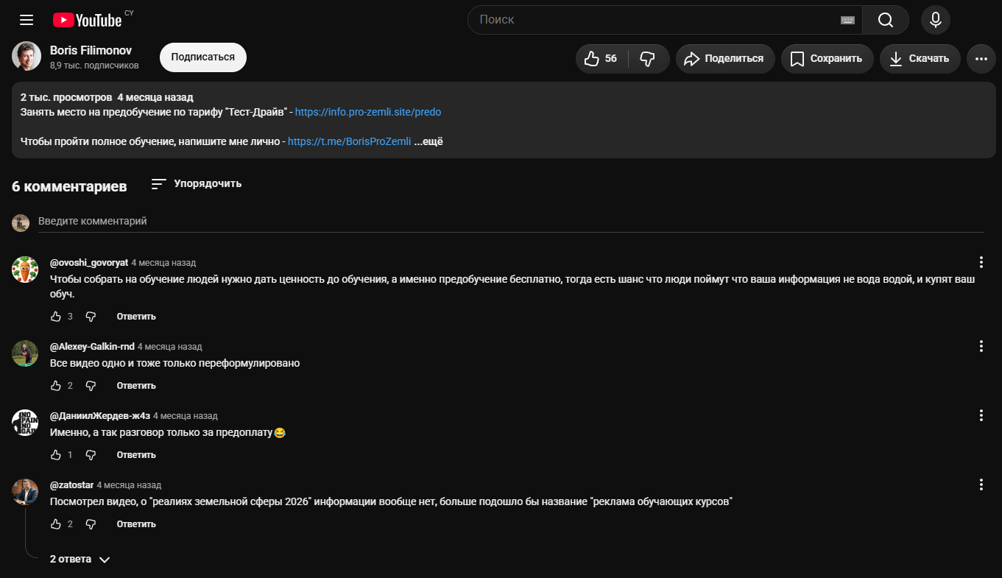Start voice search with the microphone
Viewport: 1002px width, 578px height.
[x=936, y=20]
